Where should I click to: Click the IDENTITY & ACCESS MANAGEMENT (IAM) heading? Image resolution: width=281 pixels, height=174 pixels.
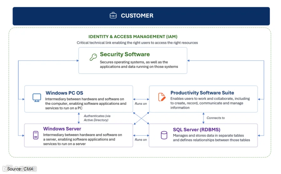(133, 36)
